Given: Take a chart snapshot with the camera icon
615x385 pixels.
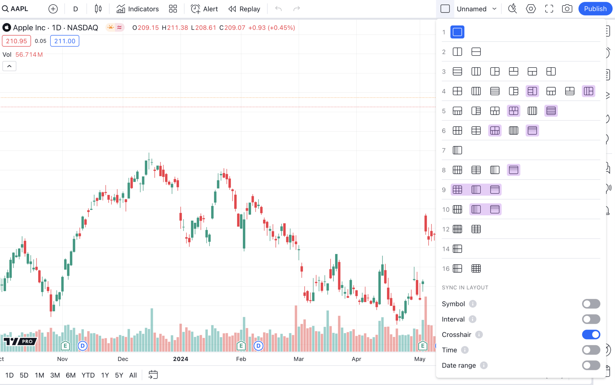Looking at the screenshot, I should 567,8.
